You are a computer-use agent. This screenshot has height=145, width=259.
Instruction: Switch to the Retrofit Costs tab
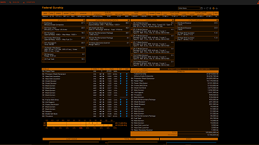click(174, 69)
